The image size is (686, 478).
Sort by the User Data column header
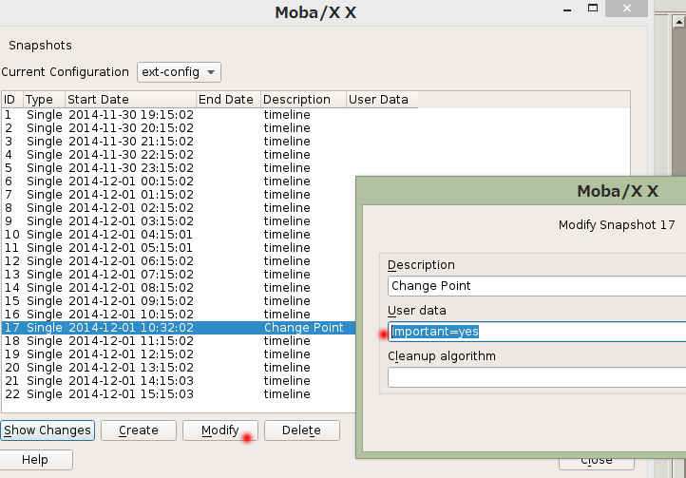click(382, 100)
